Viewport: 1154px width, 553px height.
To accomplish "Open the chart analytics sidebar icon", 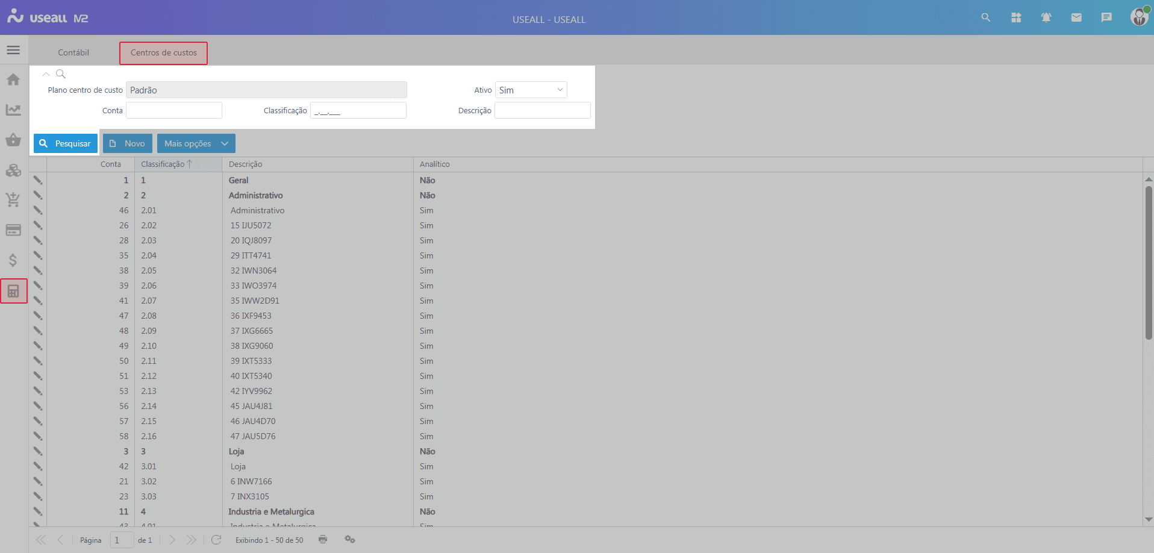I will (13, 110).
